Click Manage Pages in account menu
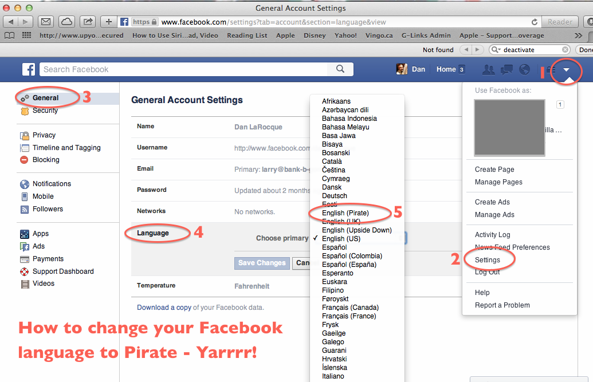593x382 pixels. (x=498, y=182)
